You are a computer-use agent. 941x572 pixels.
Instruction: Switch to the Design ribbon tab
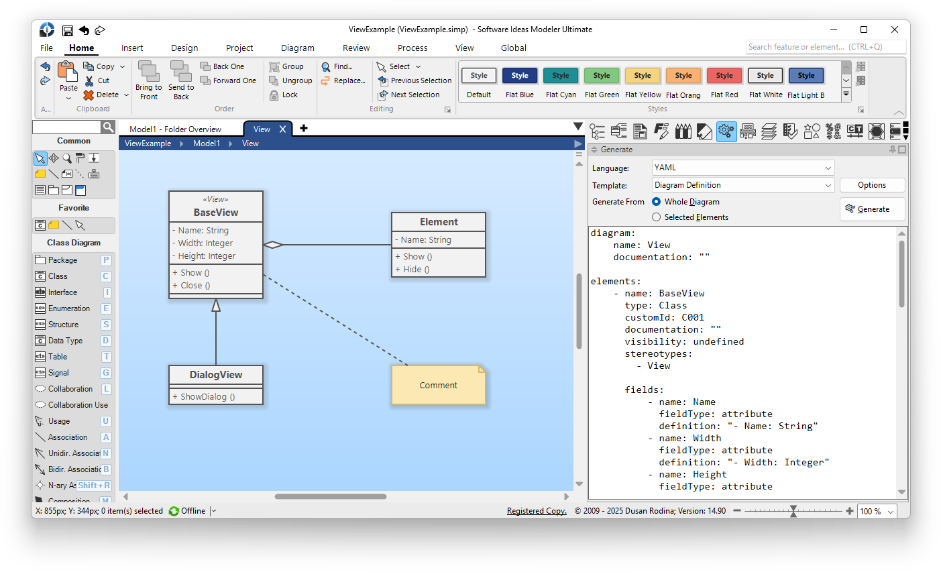pyautogui.click(x=184, y=48)
